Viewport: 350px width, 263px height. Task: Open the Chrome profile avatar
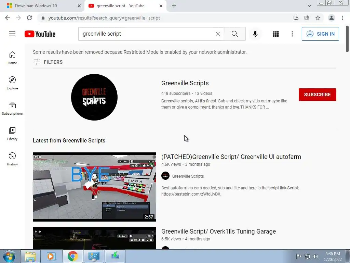click(332, 18)
